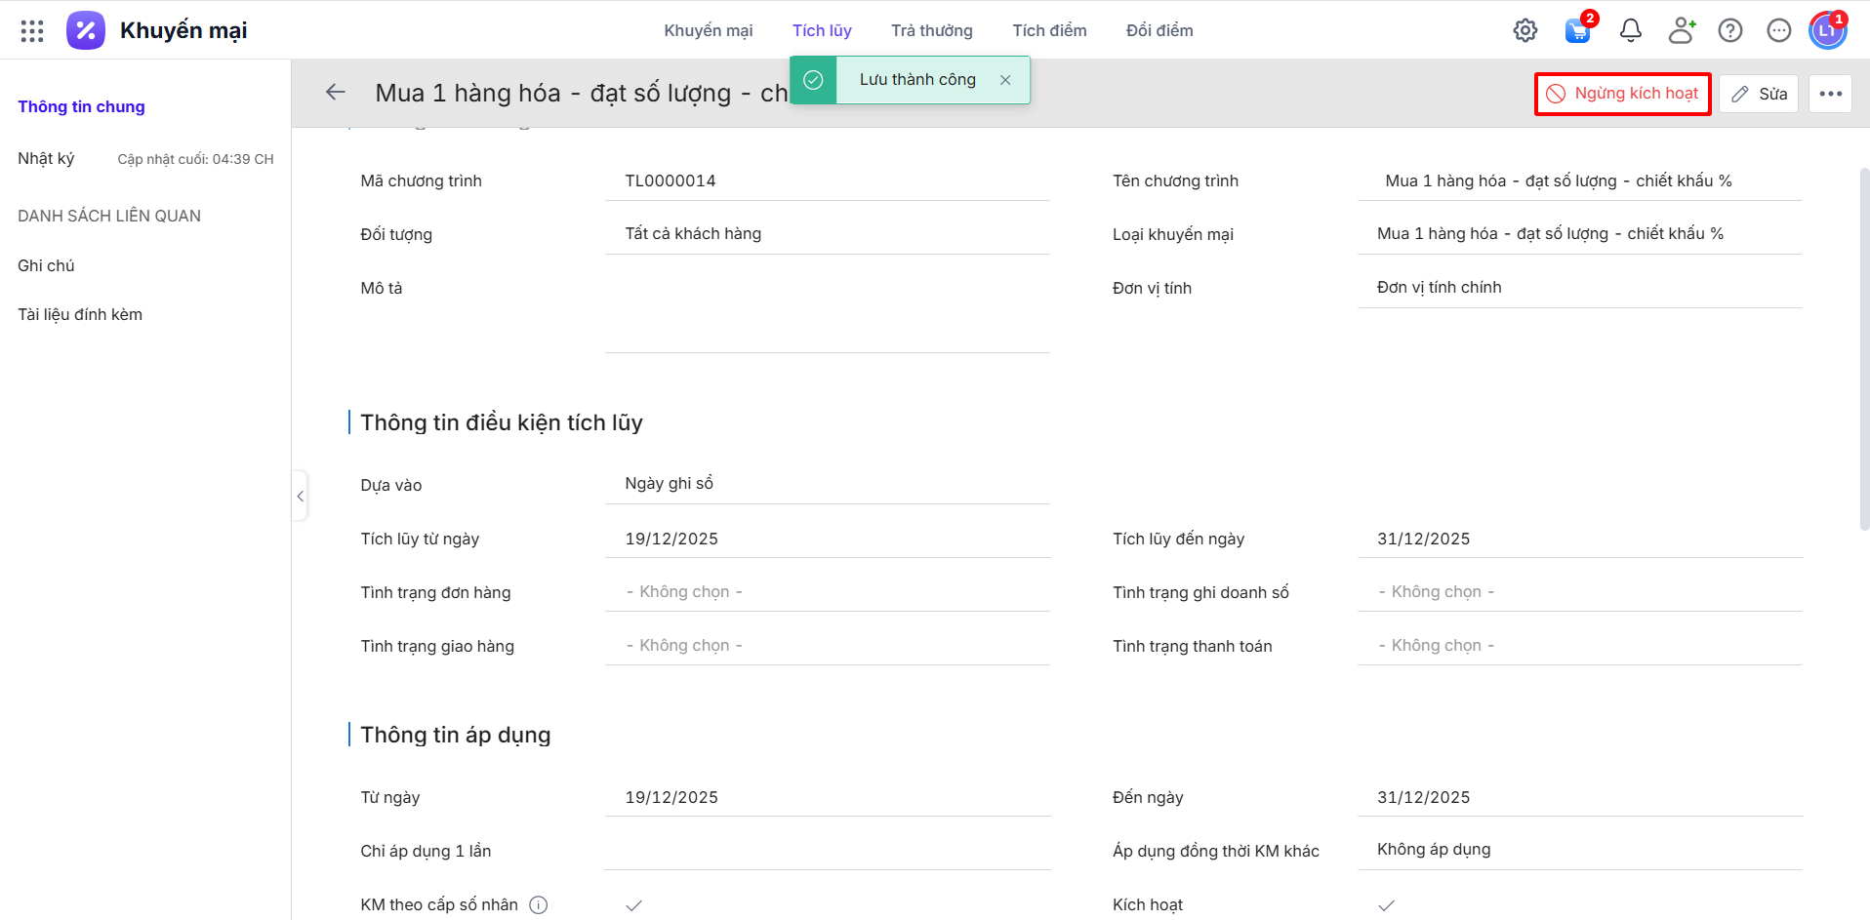The image size is (1870, 920).
Task: Open settings gear icon
Action: tap(1524, 31)
